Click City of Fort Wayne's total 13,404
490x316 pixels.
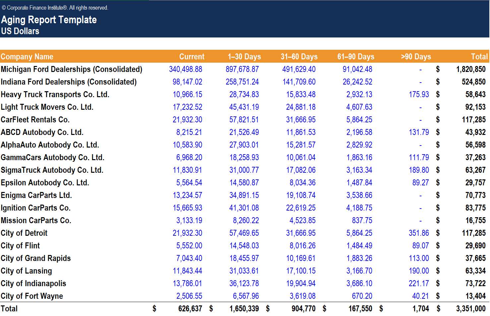pyautogui.click(x=475, y=296)
